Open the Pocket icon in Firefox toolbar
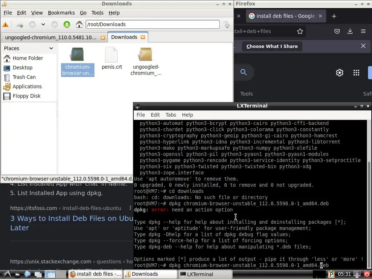This screenshot has width=372, height=279. coord(337,31)
